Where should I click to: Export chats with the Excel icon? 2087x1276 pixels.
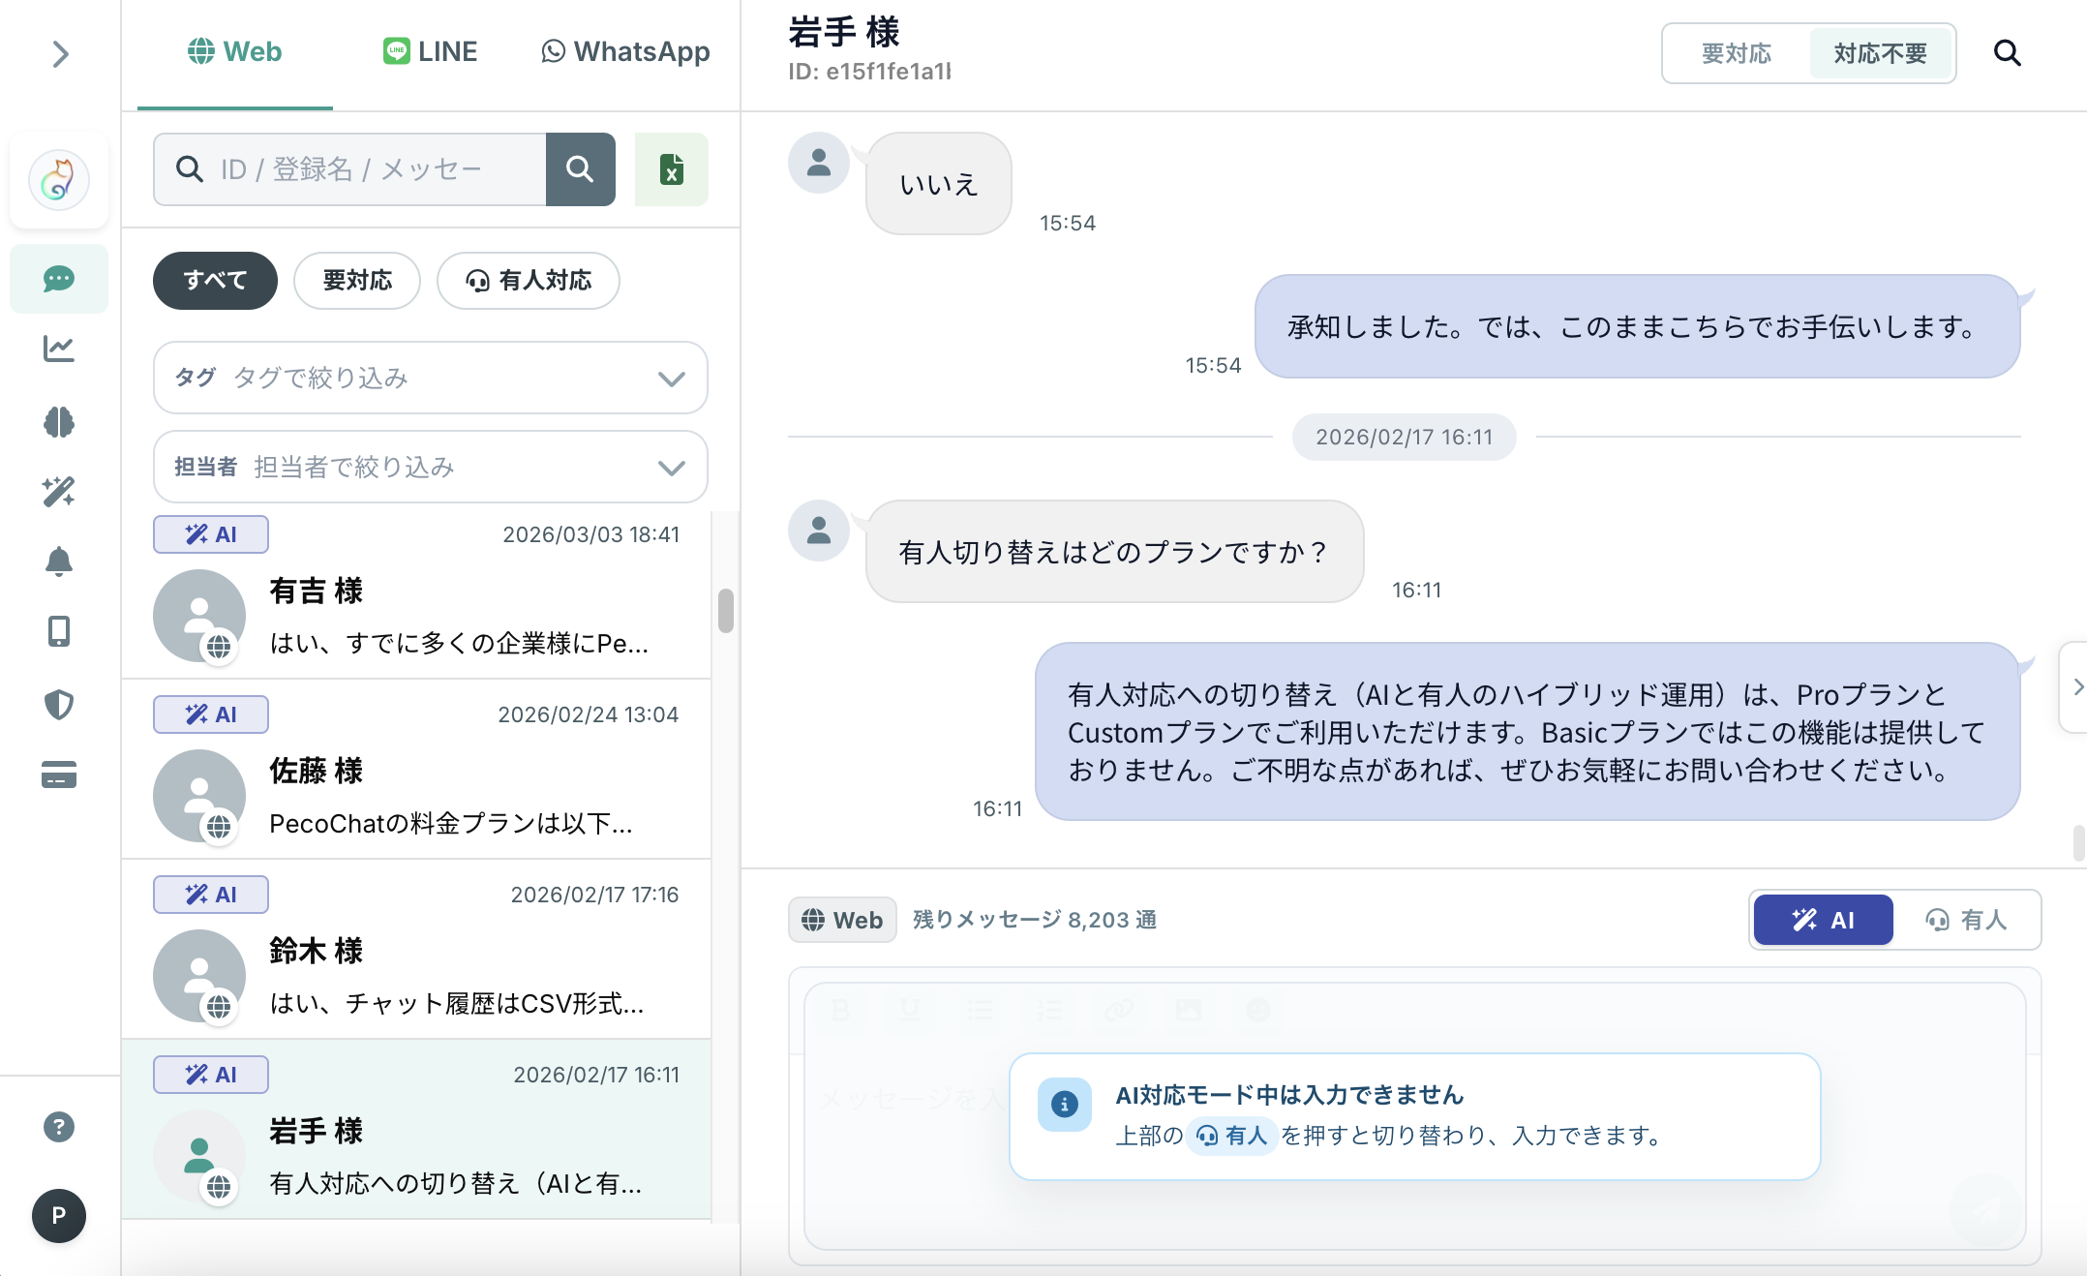coord(671,169)
